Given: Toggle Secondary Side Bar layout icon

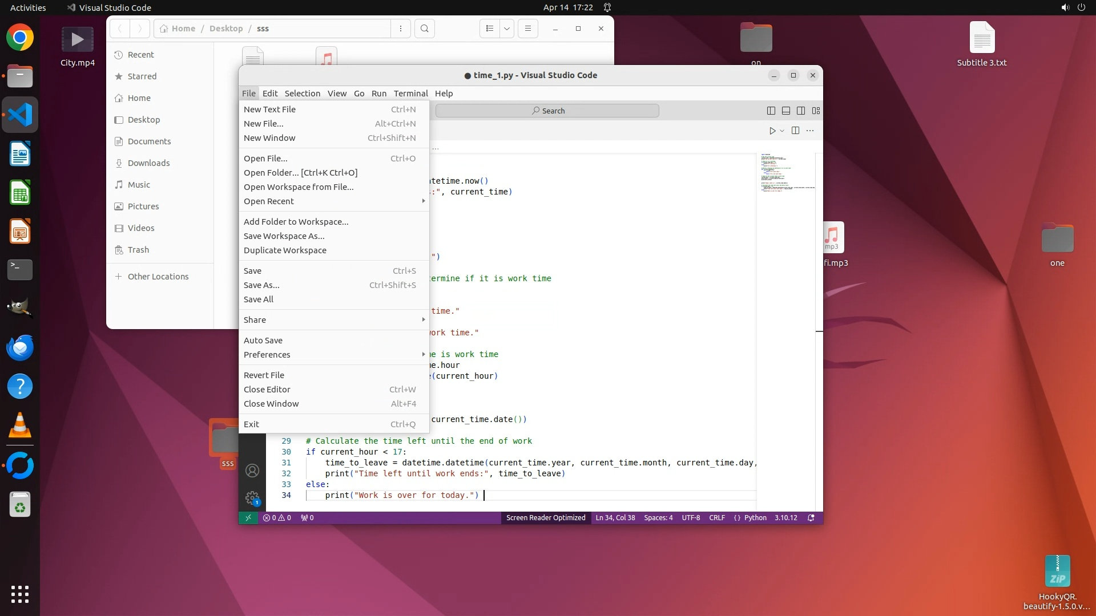Looking at the screenshot, I should [801, 111].
